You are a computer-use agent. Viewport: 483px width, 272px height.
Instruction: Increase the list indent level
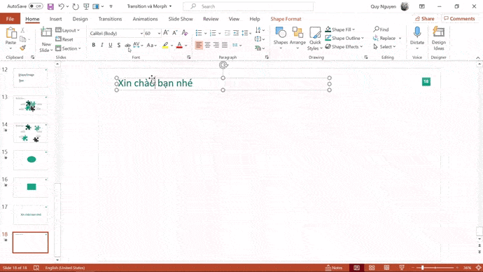(236, 33)
